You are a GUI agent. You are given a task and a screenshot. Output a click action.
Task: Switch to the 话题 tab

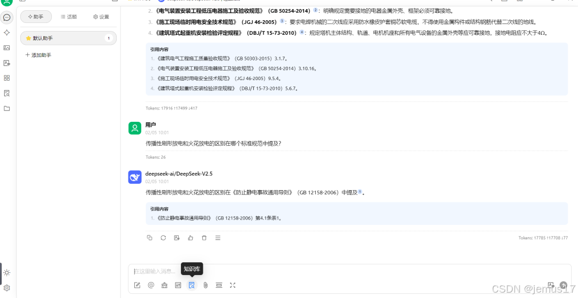(x=69, y=17)
